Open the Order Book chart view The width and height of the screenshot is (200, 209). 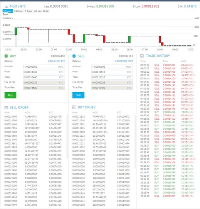46,11
